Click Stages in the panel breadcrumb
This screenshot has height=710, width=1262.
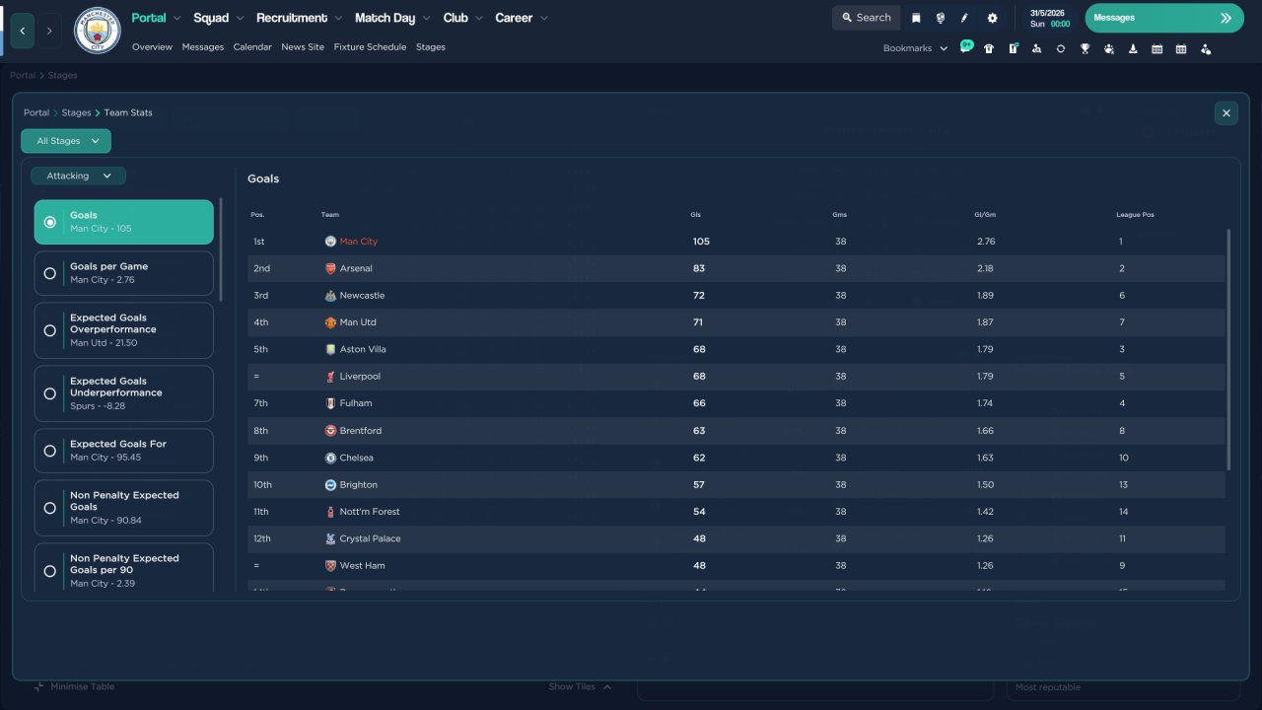coord(76,112)
